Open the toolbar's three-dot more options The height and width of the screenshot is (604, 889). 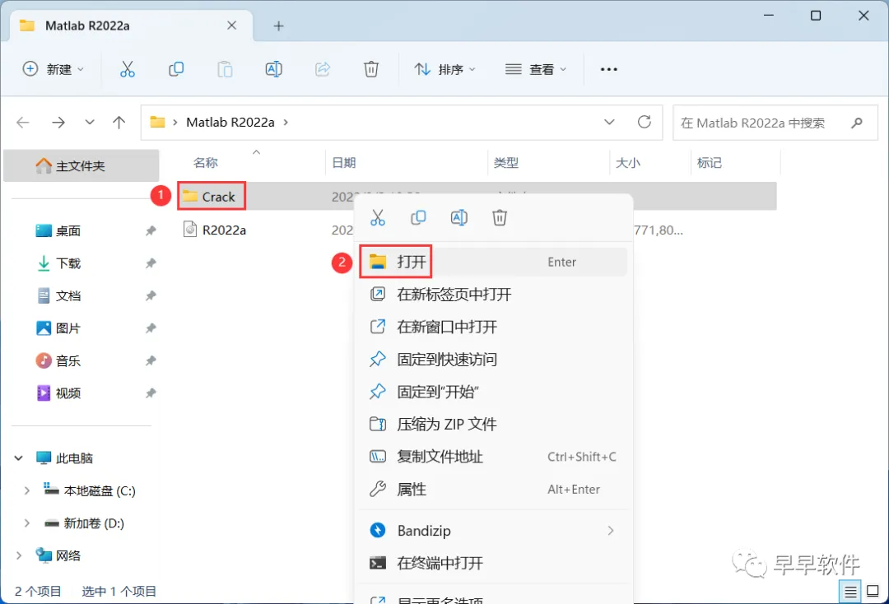coord(608,69)
